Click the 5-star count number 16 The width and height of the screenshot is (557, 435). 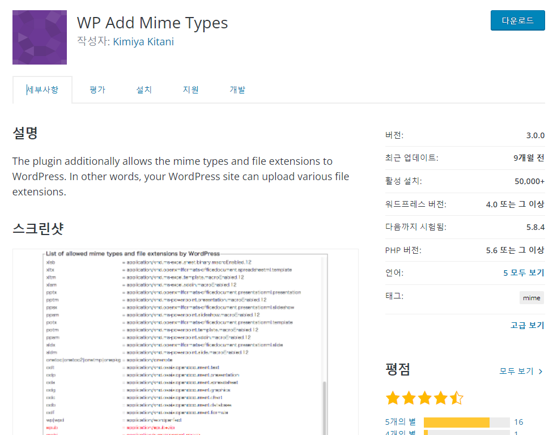click(518, 422)
